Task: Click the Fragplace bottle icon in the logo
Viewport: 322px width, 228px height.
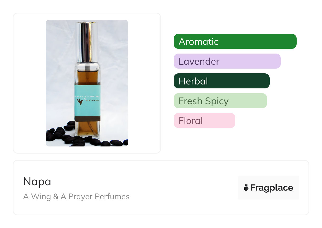Action: point(246,188)
